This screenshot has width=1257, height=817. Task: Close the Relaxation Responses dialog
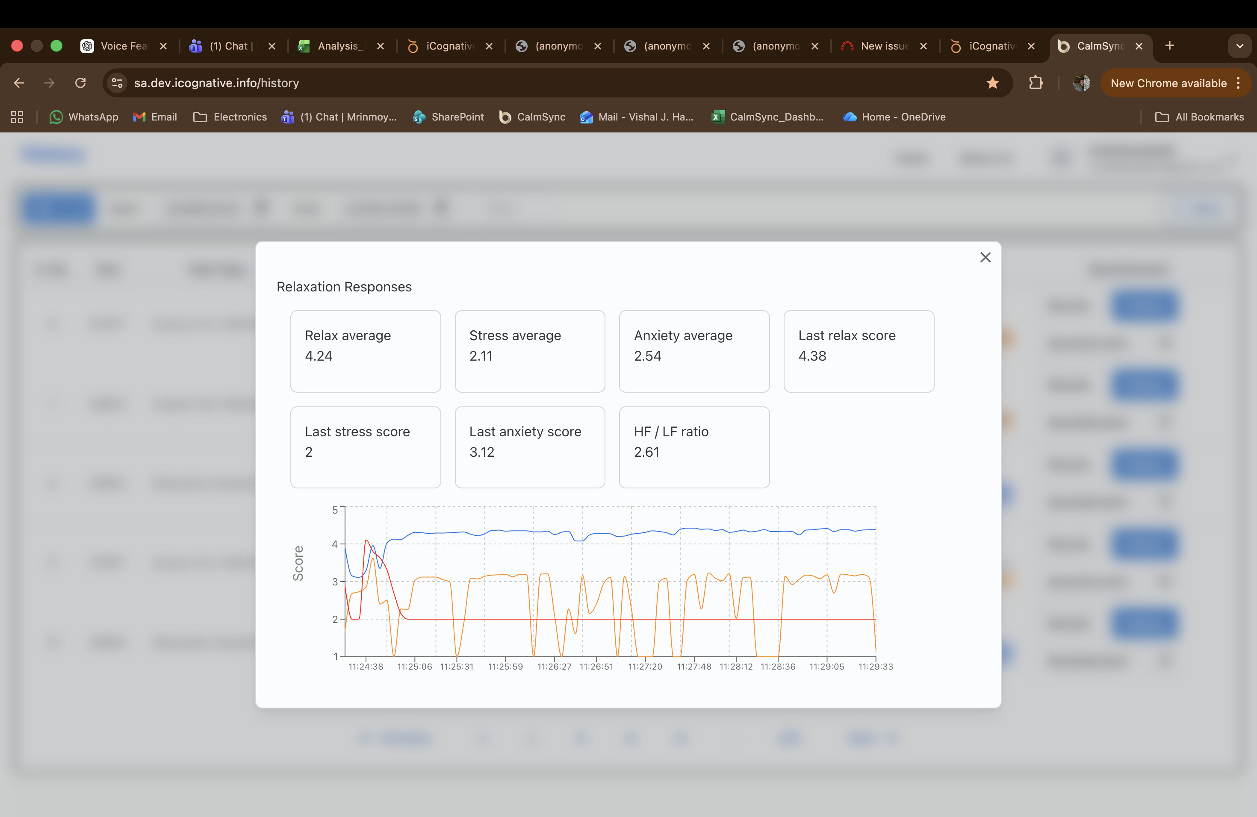[x=985, y=258]
